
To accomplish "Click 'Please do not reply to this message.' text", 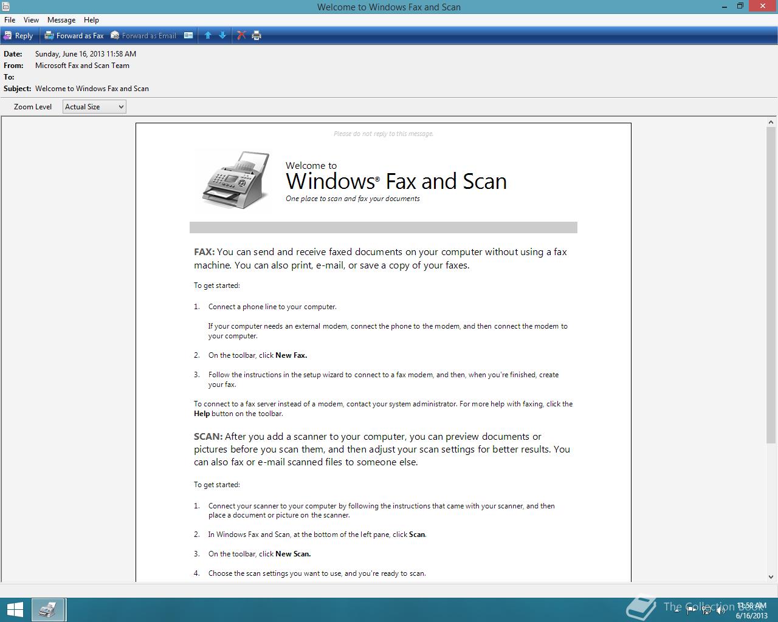I will tap(384, 134).
